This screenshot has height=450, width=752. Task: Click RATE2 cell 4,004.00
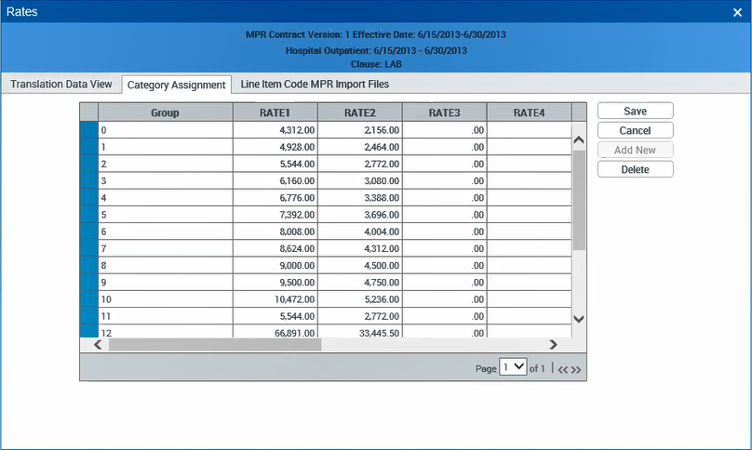(x=359, y=232)
